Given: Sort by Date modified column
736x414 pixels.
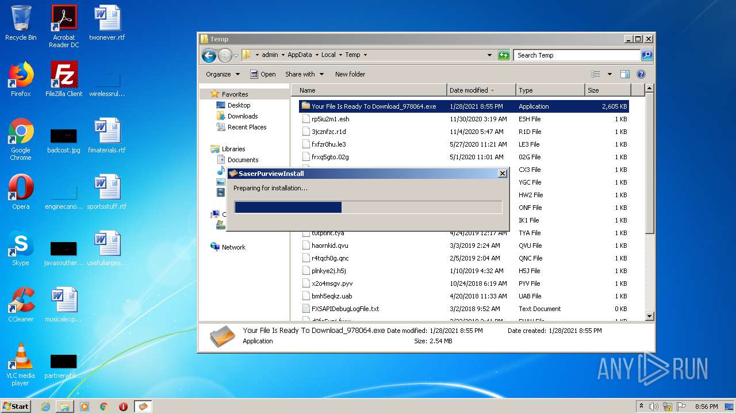Looking at the screenshot, I should (481, 90).
